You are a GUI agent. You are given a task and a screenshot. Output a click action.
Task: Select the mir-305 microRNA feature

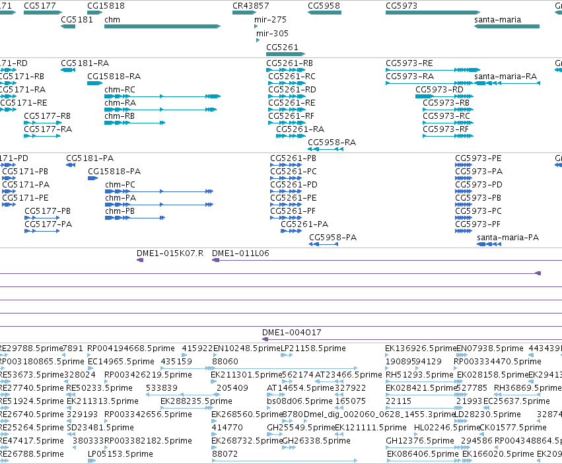point(258,40)
